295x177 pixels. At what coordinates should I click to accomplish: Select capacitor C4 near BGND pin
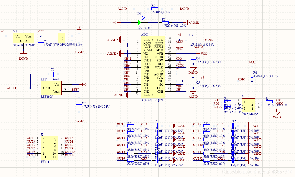[193, 59]
